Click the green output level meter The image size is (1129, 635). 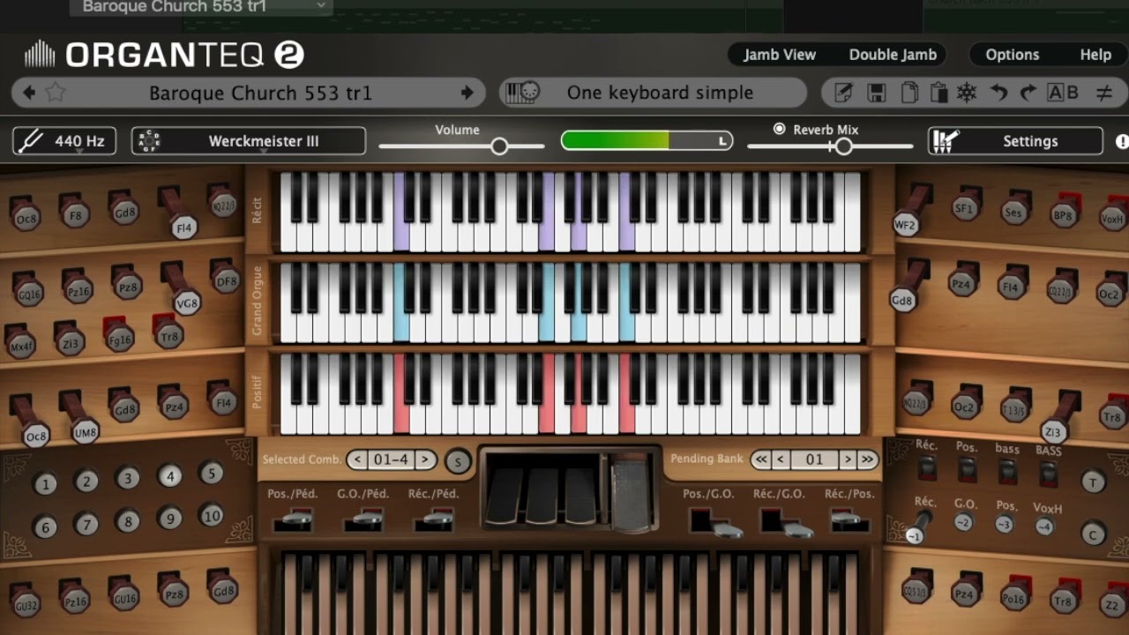[647, 140]
